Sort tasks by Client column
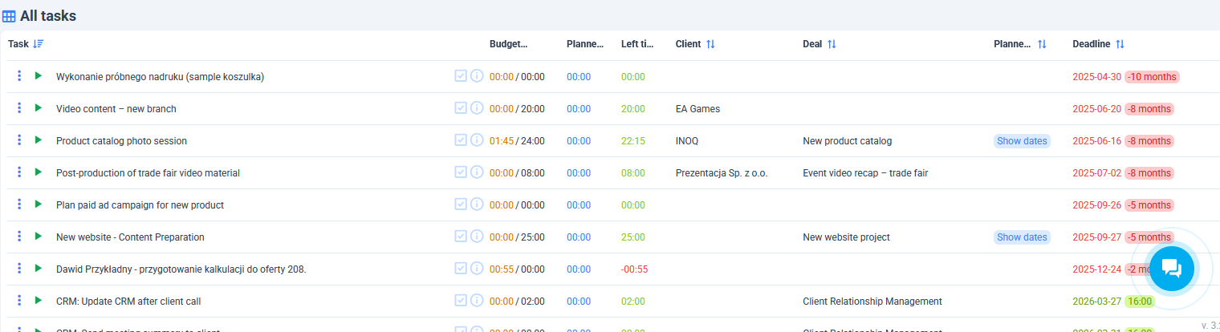Screen dimensions: 1220x332 coord(710,44)
